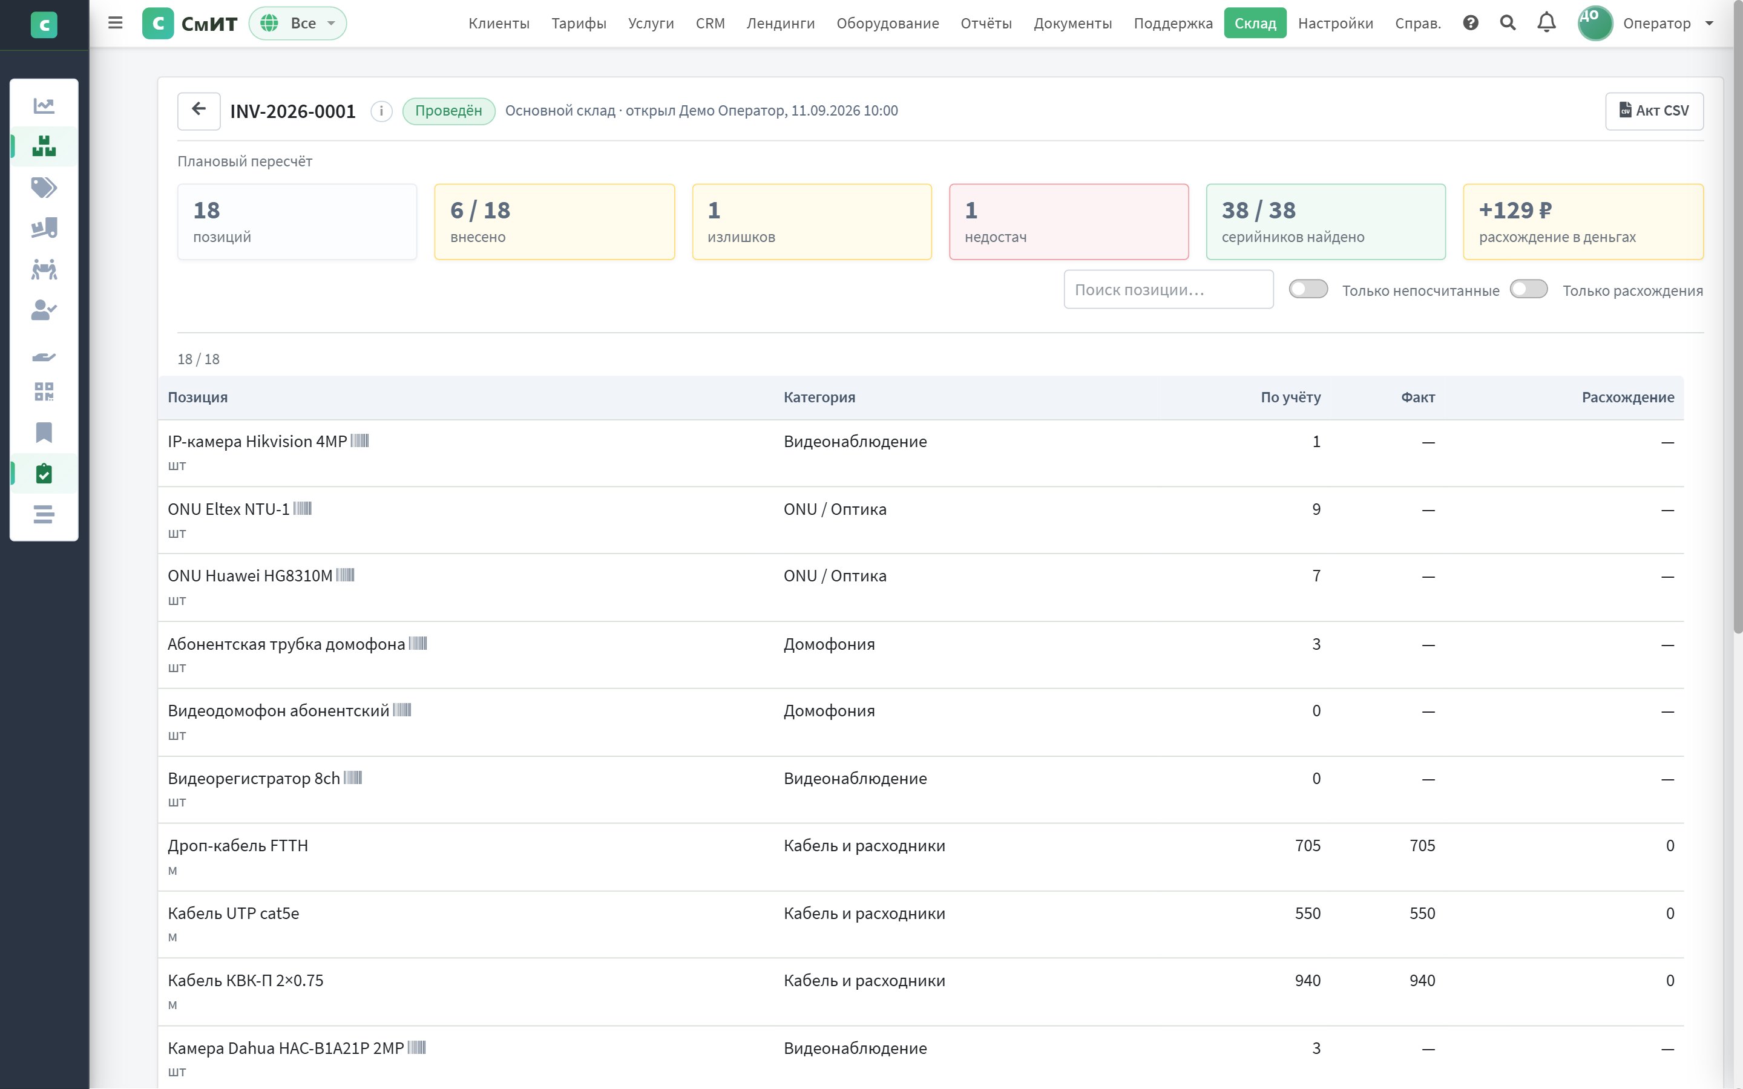Image resolution: width=1743 pixels, height=1089 pixels.
Task: Open the help question mark icon
Action: pos(1471,23)
